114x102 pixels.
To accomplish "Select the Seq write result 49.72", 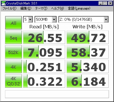I will tap(88, 37).
